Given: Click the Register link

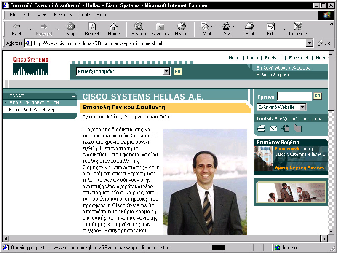Looking at the screenshot, I should pyautogui.click(x=273, y=58).
